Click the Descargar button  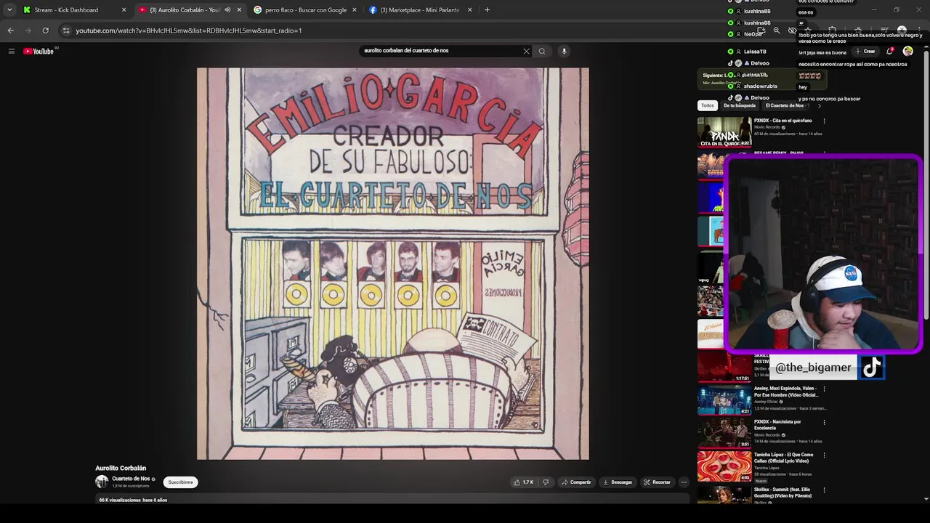pyautogui.click(x=618, y=482)
